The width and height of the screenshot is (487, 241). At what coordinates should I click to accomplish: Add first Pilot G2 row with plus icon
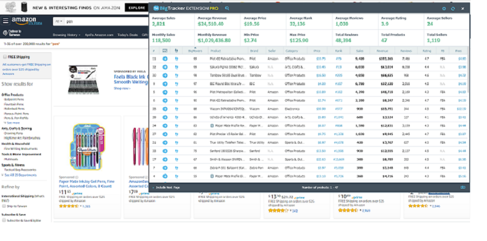click(165, 58)
